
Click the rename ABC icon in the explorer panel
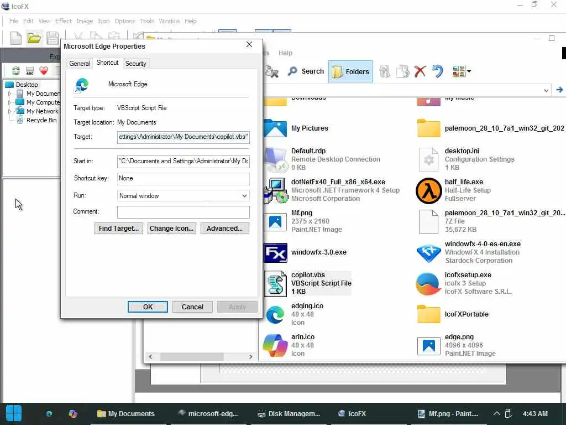coord(30,70)
